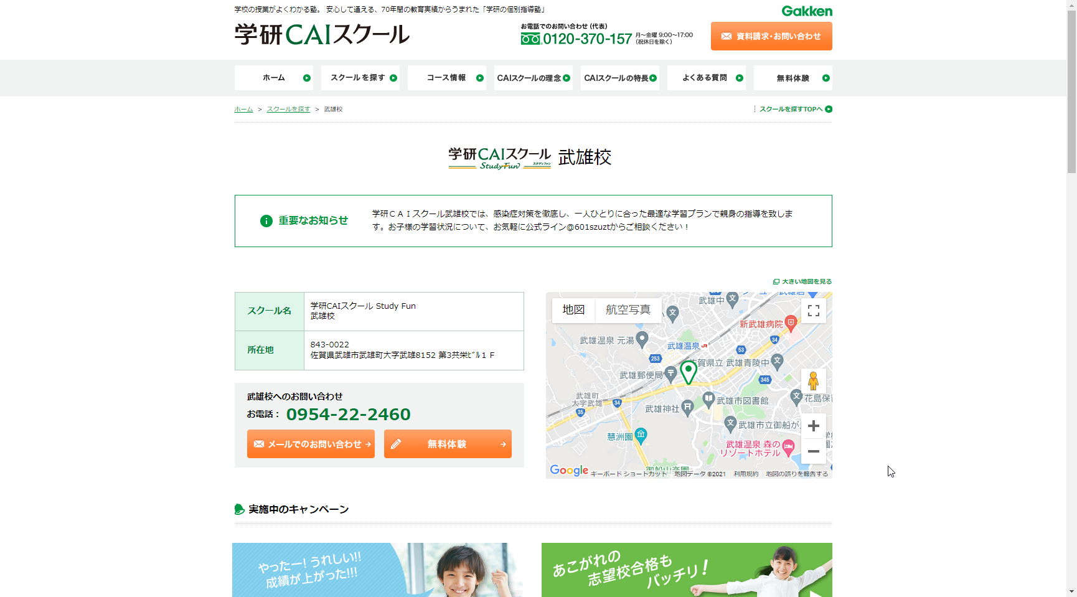Click the 学研CAIスクール Study Fun heading logo
This screenshot has height=597, width=1077.
coord(499,158)
